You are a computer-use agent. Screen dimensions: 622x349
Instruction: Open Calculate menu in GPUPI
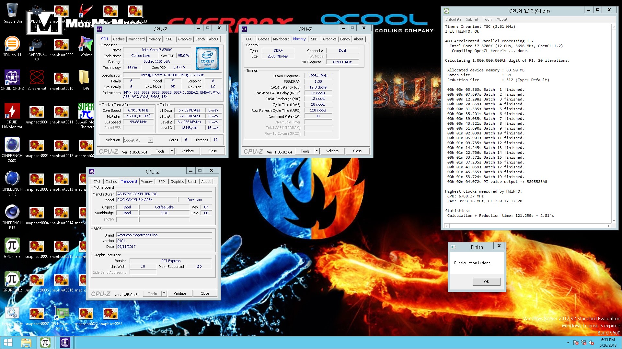(453, 19)
